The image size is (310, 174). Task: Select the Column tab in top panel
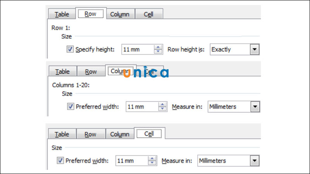click(120, 14)
